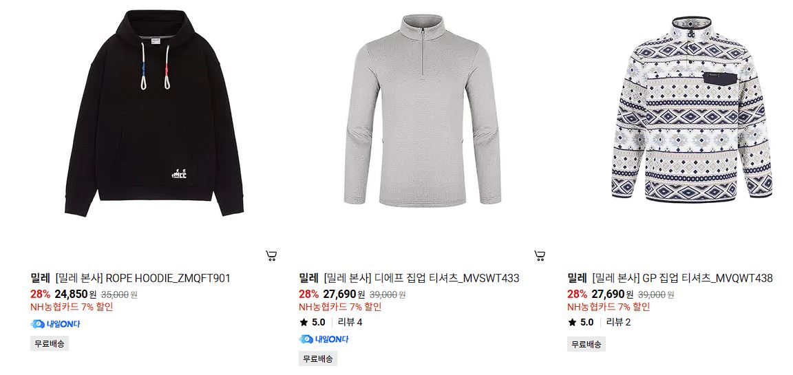
Task: Click 내일ON다 badge under 디에프 집업 티셔츠
Action: click(x=324, y=339)
